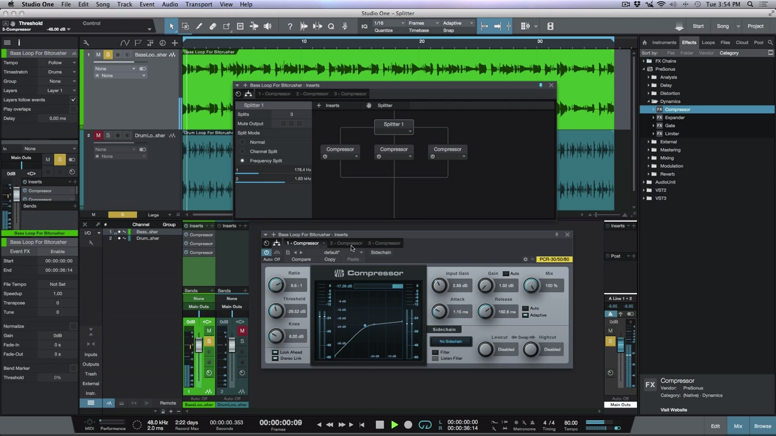This screenshot has width=776, height=436.
Task: Select the Eraser tool
Action: (213, 26)
